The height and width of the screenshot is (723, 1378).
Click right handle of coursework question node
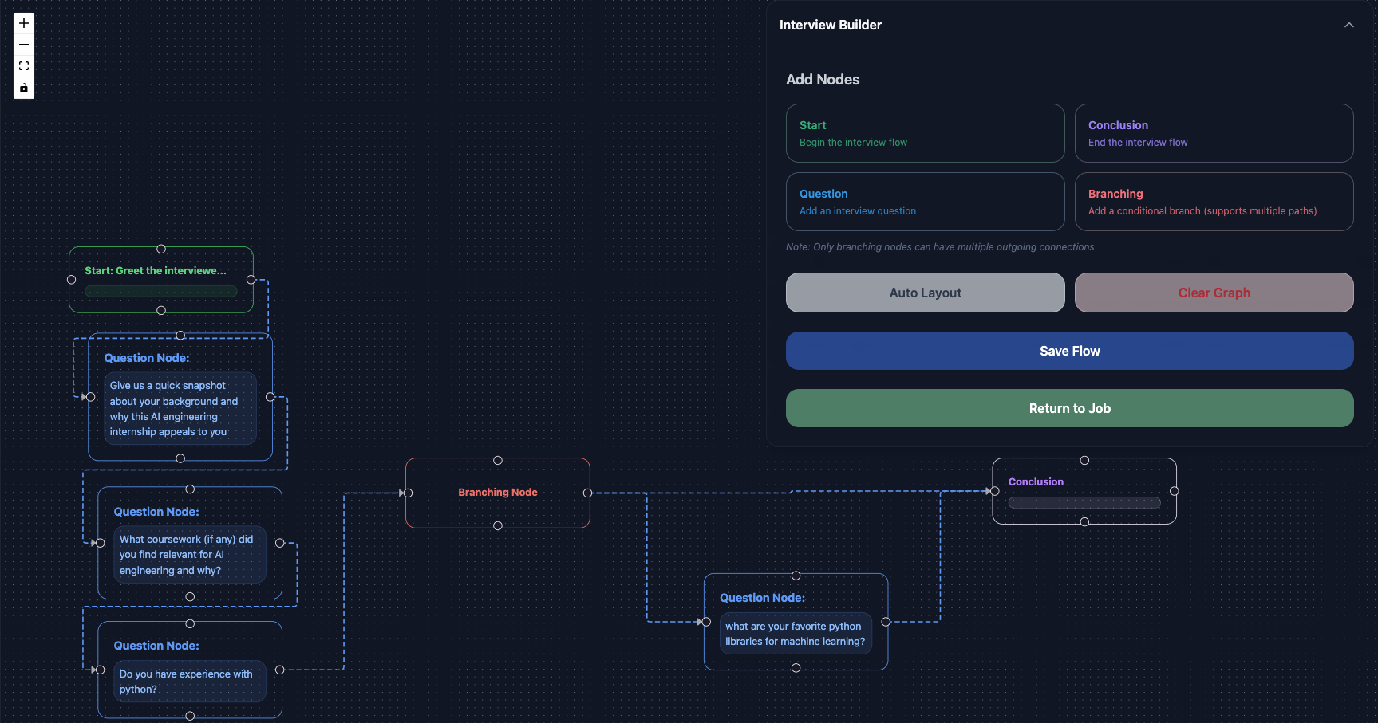coord(279,543)
